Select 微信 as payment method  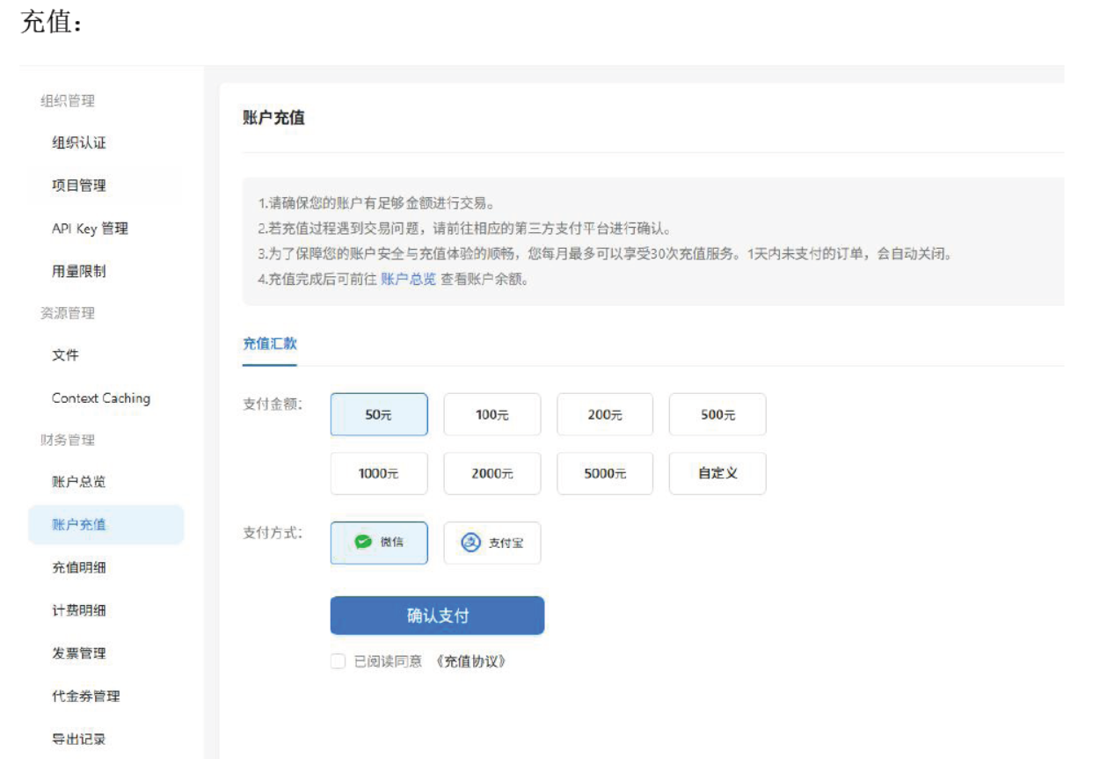[379, 543]
